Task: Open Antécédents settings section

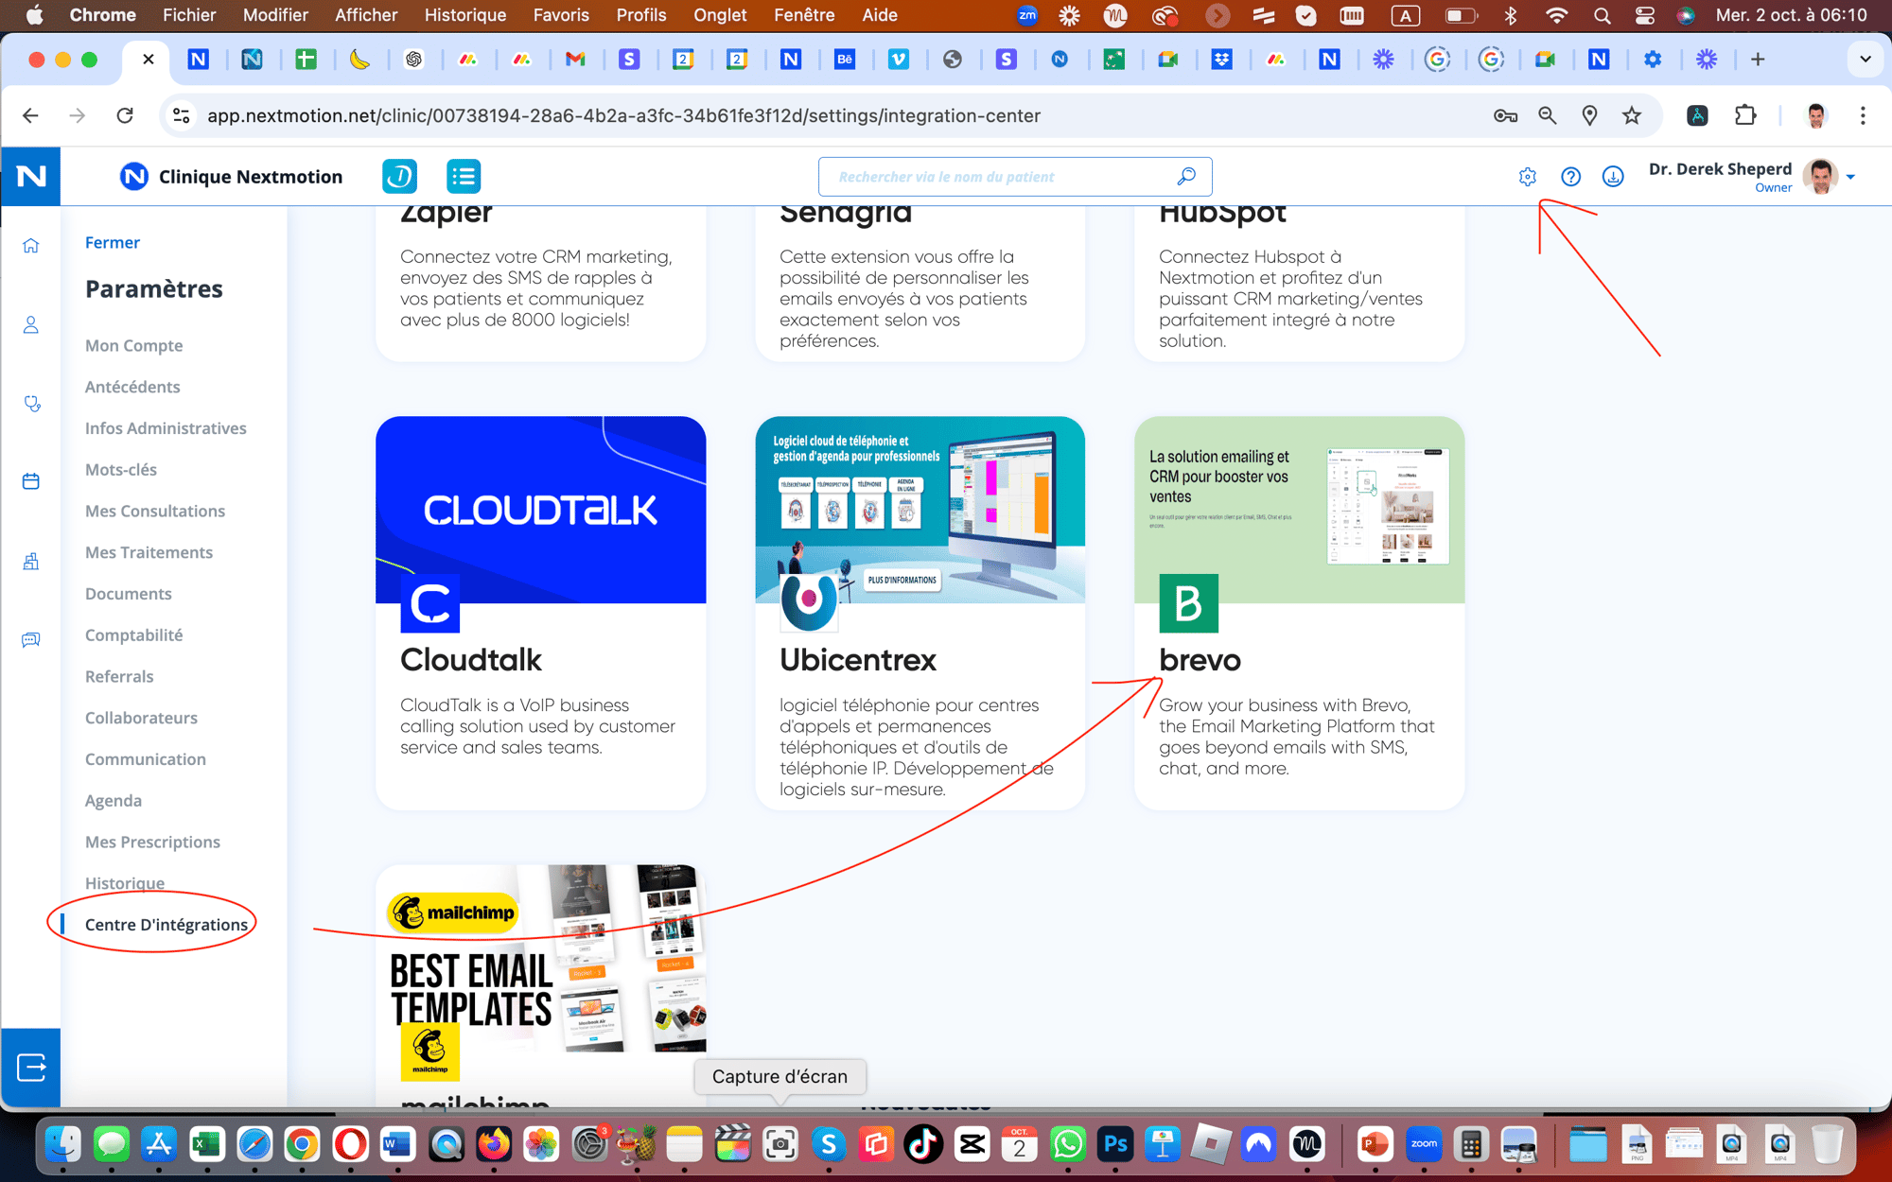Action: [132, 387]
